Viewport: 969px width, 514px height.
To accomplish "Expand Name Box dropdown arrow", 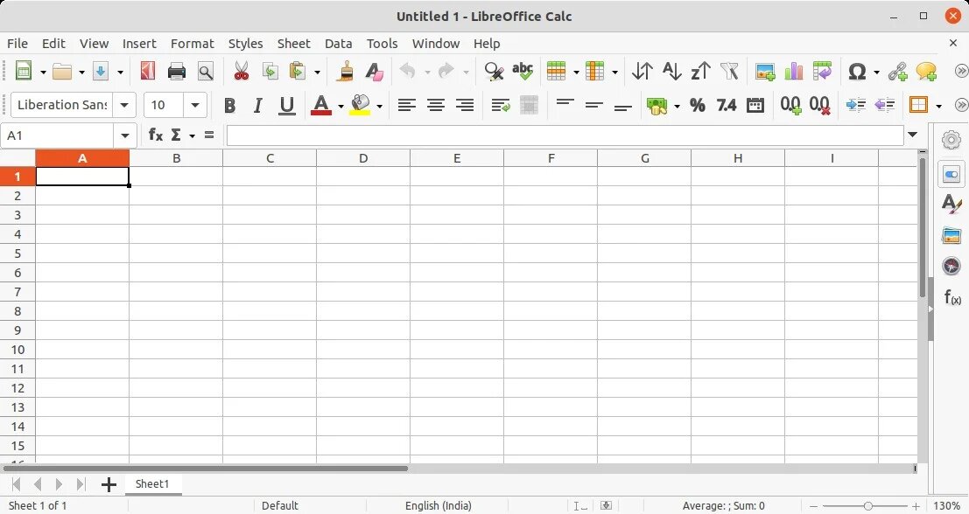I will pos(125,135).
